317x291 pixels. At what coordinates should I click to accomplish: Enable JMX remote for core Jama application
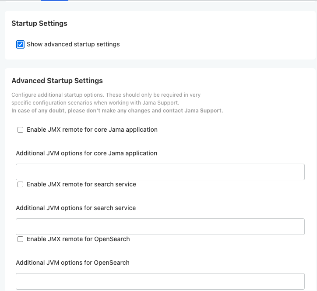tap(20, 130)
